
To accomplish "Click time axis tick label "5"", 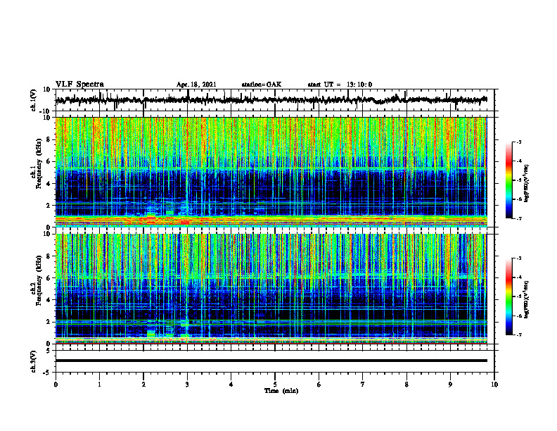I will click(x=275, y=385).
